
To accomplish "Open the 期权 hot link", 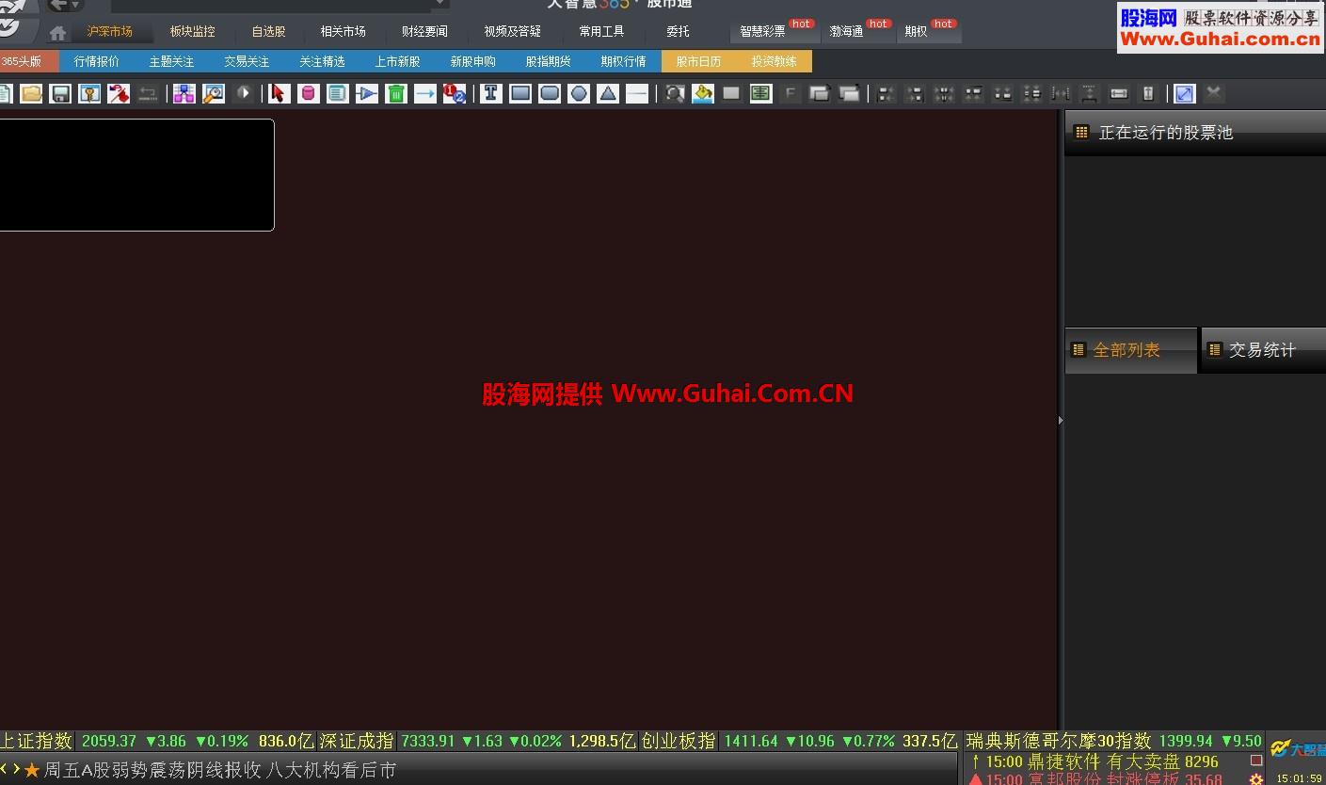I will [x=917, y=31].
